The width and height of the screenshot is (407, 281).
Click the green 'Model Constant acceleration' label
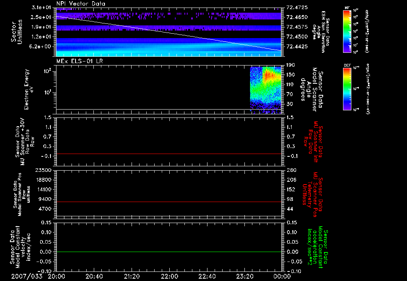317,247
